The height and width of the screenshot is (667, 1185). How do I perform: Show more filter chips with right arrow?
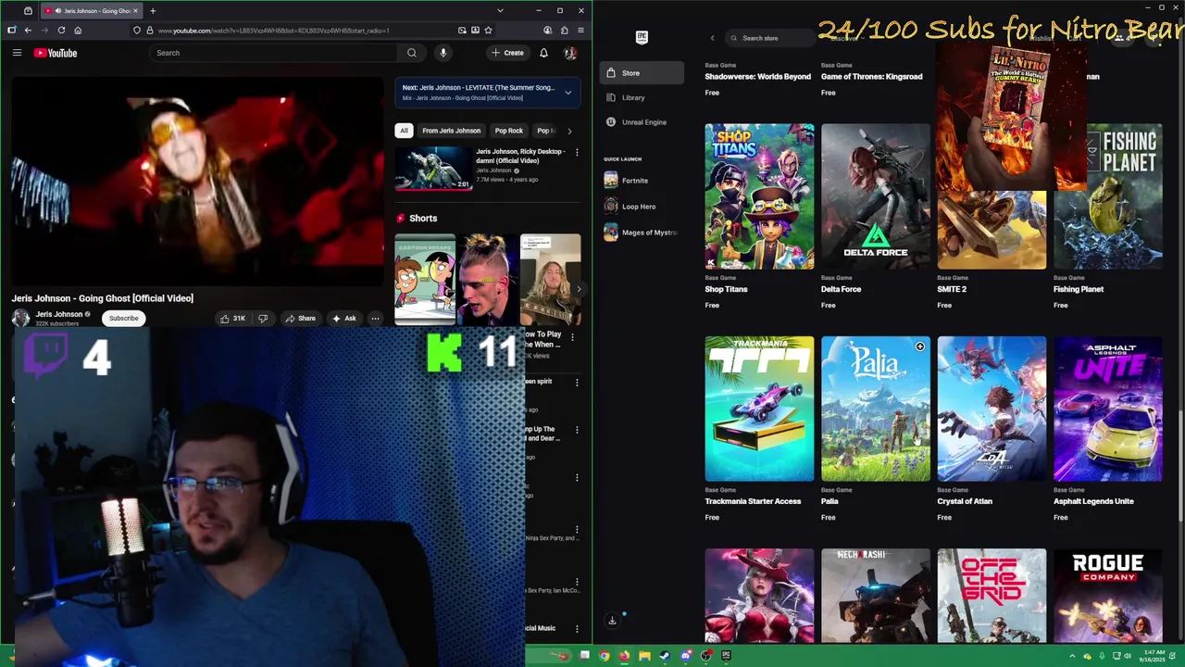pyautogui.click(x=569, y=131)
